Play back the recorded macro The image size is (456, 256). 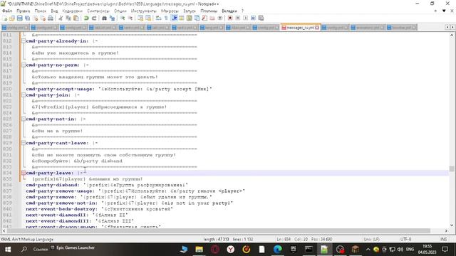coord(245,18)
